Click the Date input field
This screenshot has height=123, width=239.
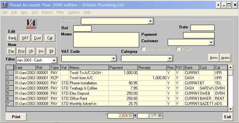[x=202, y=28]
